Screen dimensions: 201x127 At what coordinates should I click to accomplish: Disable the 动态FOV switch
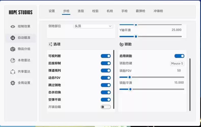(x=106, y=78)
